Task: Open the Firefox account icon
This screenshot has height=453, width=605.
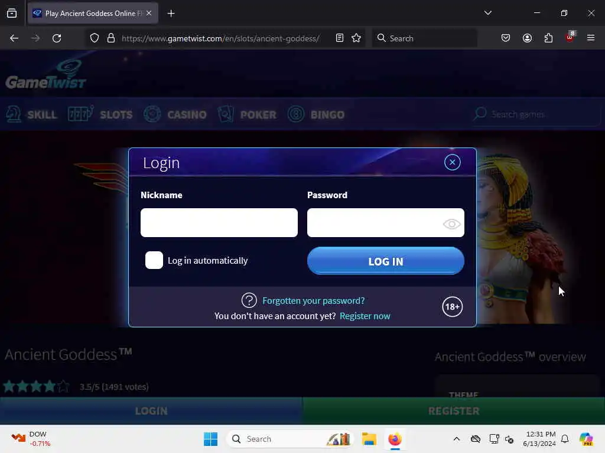Action: [x=527, y=38]
